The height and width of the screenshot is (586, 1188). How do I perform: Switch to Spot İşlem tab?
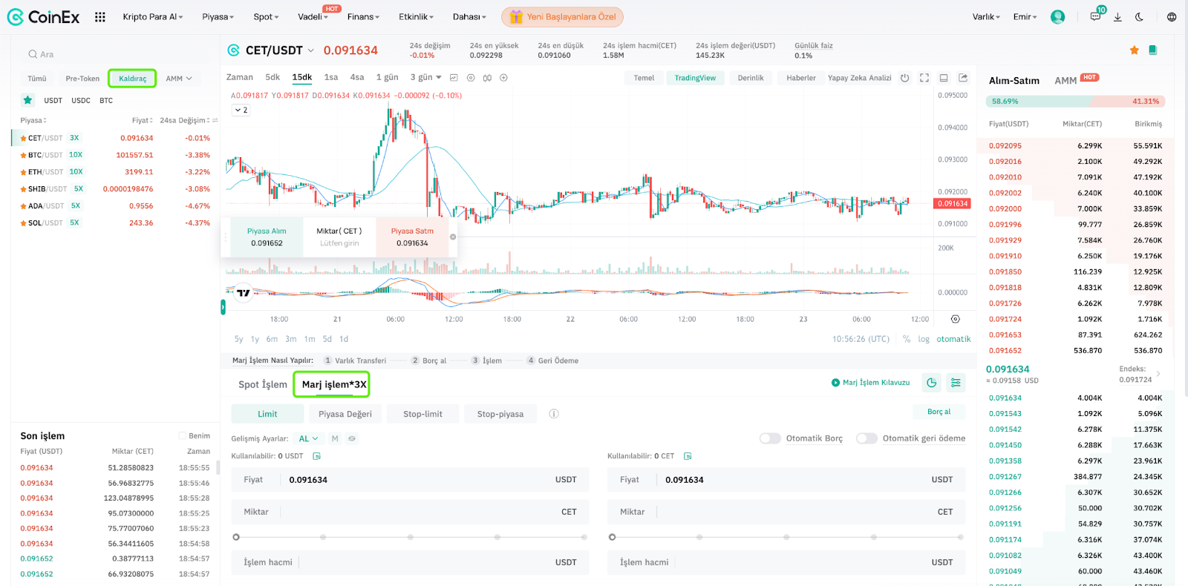click(x=263, y=384)
